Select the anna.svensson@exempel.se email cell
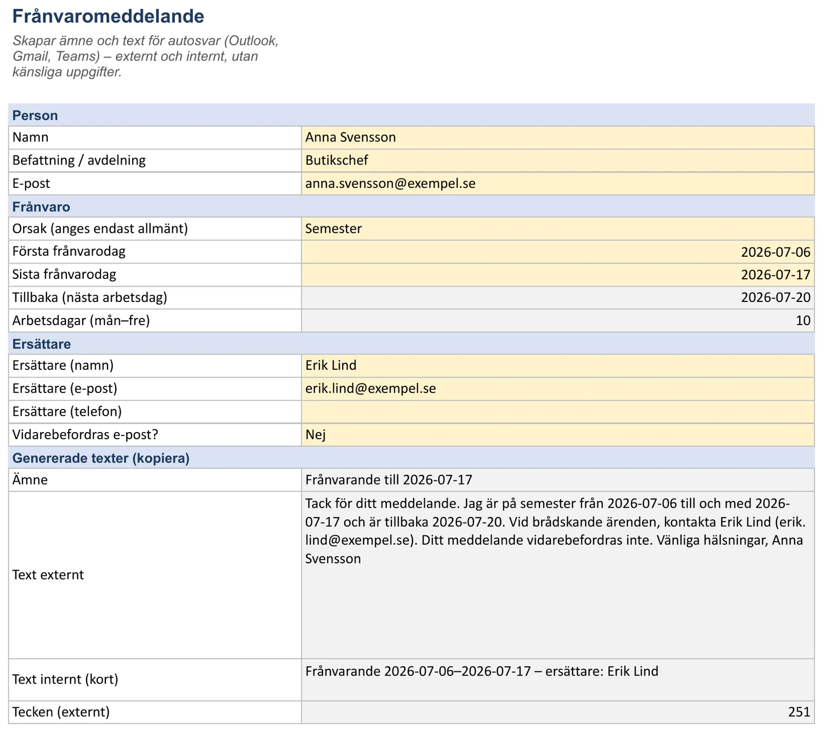The image size is (823, 732). pyautogui.click(x=558, y=184)
